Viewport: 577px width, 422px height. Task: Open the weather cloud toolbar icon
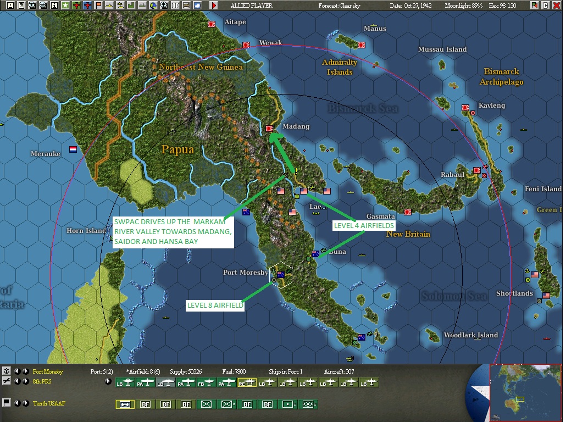click(197, 5)
